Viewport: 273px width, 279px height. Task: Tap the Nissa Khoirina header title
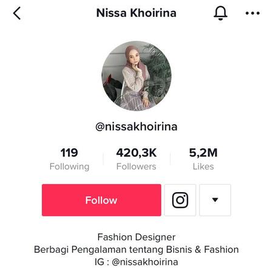(x=136, y=13)
